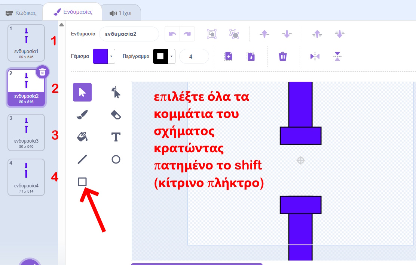Move selection backward one layer
The image size is (416, 265).
[x=287, y=34]
